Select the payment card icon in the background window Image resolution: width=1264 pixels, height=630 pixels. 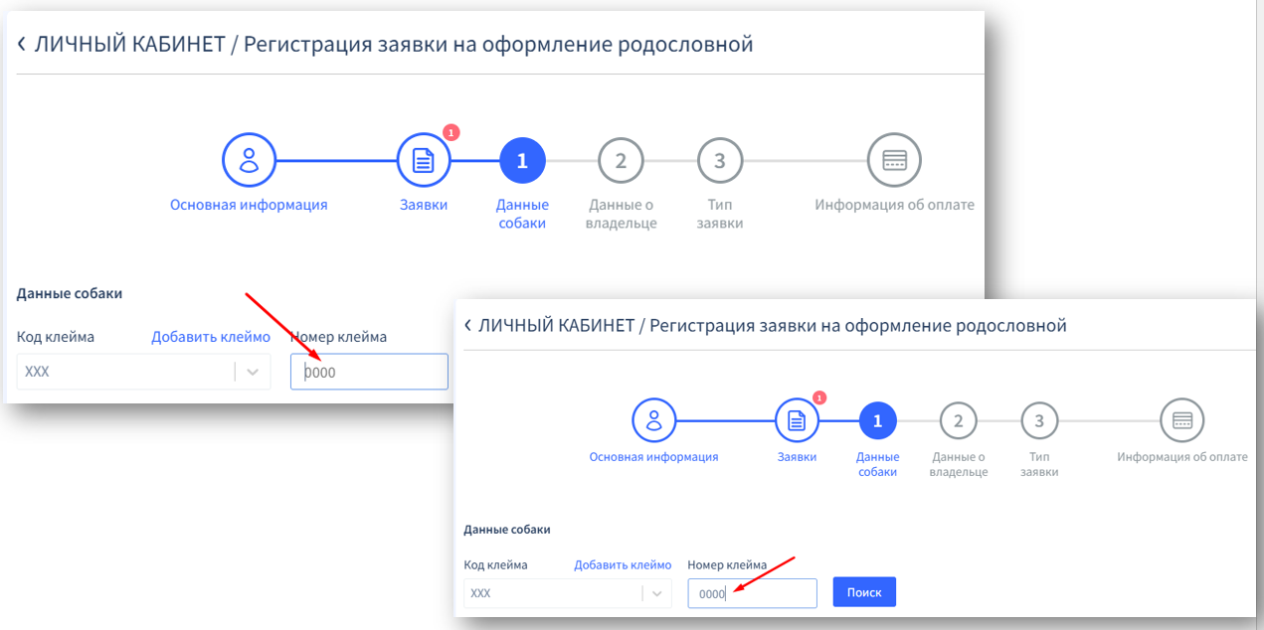point(894,160)
